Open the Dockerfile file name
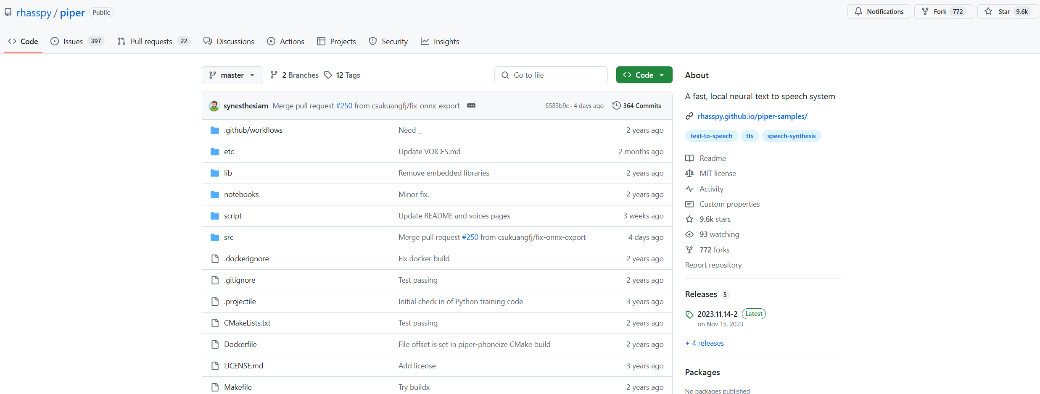Viewport: 1040px width, 394px height. coord(240,344)
